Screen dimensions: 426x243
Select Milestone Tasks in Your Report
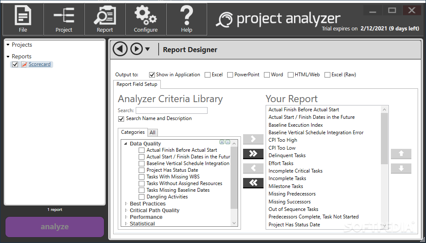[x=286, y=186]
